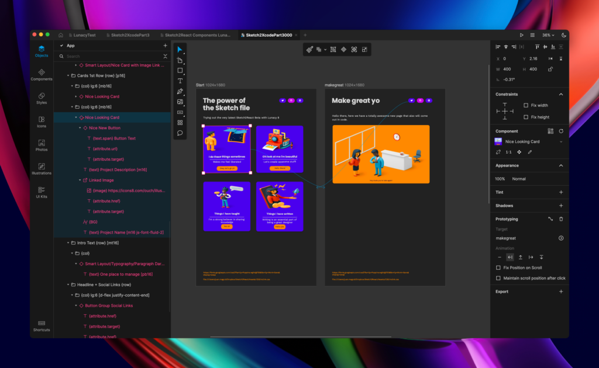Add a new Export setting

(x=561, y=291)
